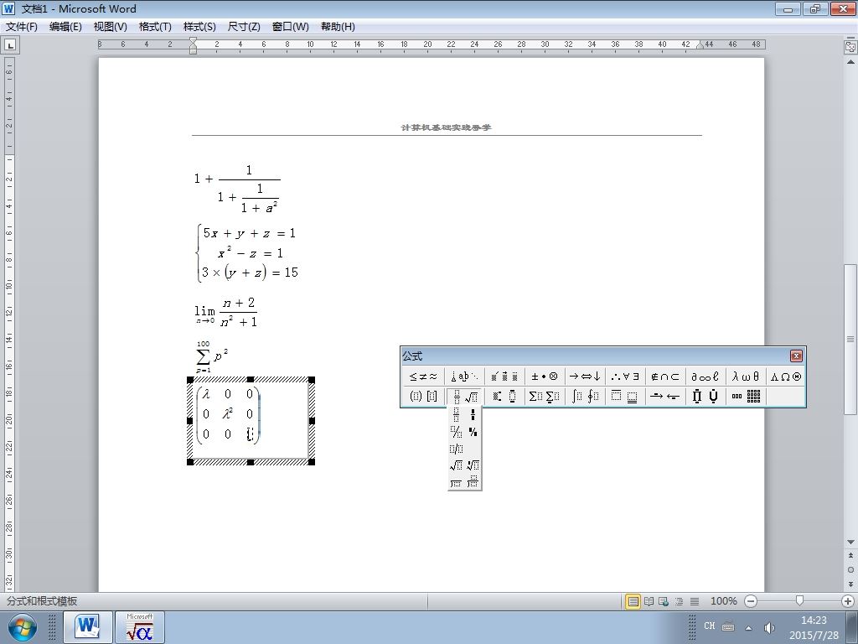Open the fence templates palette with brackets
This screenshot has width=858, height=644.
click(x=423, y=396)
